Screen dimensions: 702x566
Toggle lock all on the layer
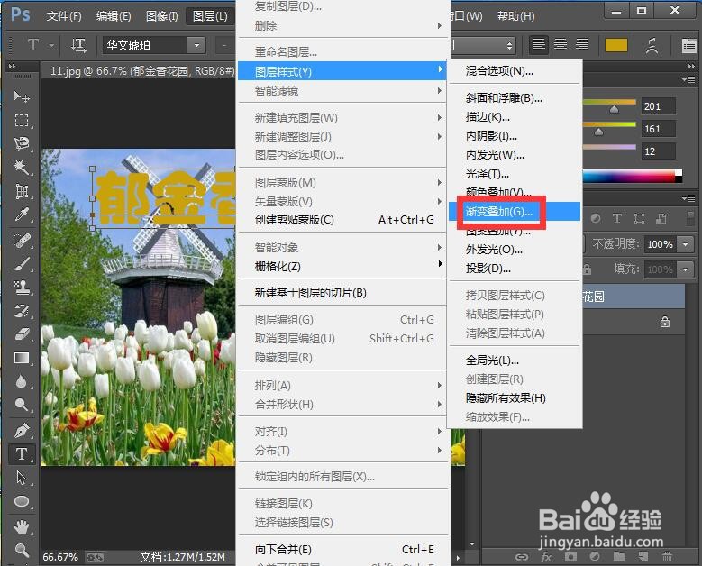(587, 269)
